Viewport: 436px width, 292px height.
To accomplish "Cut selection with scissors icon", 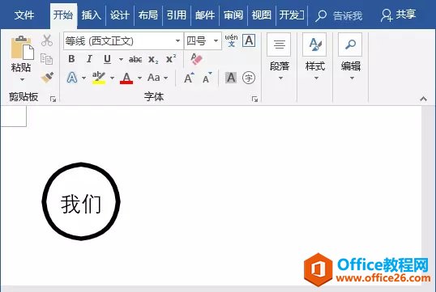I will (47, 40).
